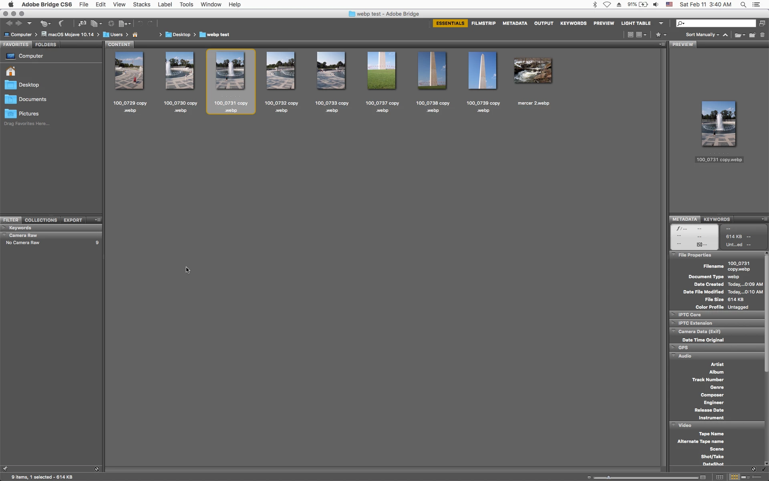This screenshot has height=481, width=769.
Task: Click the Filter by rating star icon
Action: tap(658, 35)
